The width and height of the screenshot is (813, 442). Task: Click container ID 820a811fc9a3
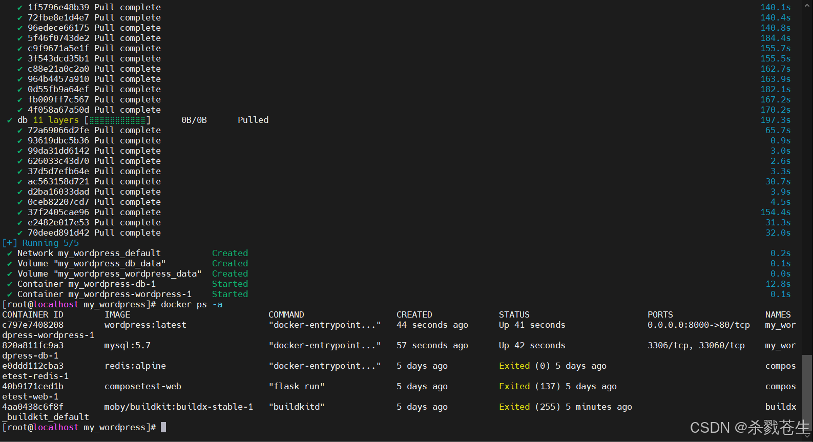coord(33,345)
